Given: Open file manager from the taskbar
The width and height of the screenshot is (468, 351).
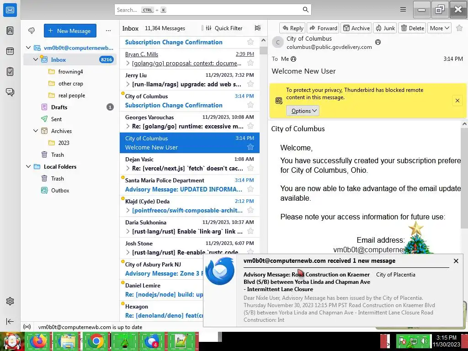Looking at the screenshot, I should [68, 341].
